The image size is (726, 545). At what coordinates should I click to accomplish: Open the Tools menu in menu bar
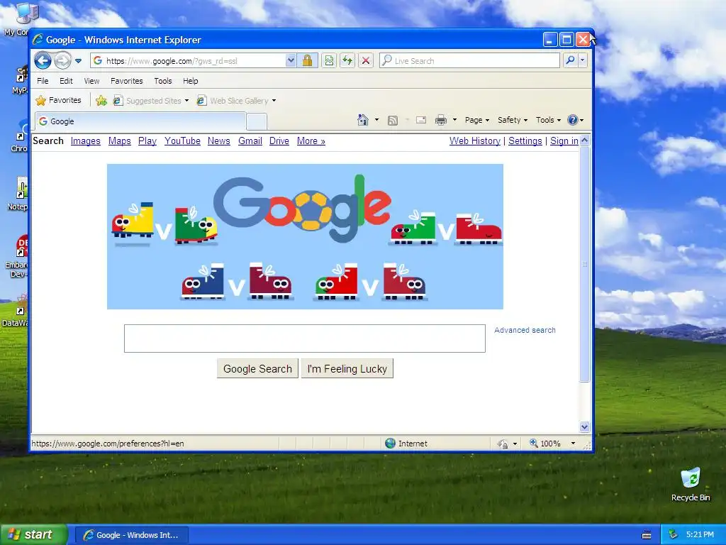(163, 81)
